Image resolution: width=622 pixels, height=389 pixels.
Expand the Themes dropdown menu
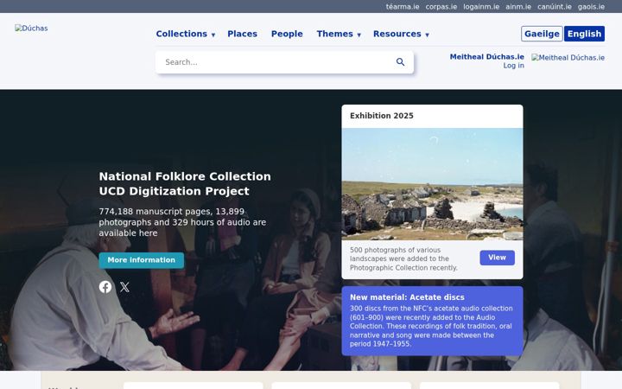click(339, 34)
